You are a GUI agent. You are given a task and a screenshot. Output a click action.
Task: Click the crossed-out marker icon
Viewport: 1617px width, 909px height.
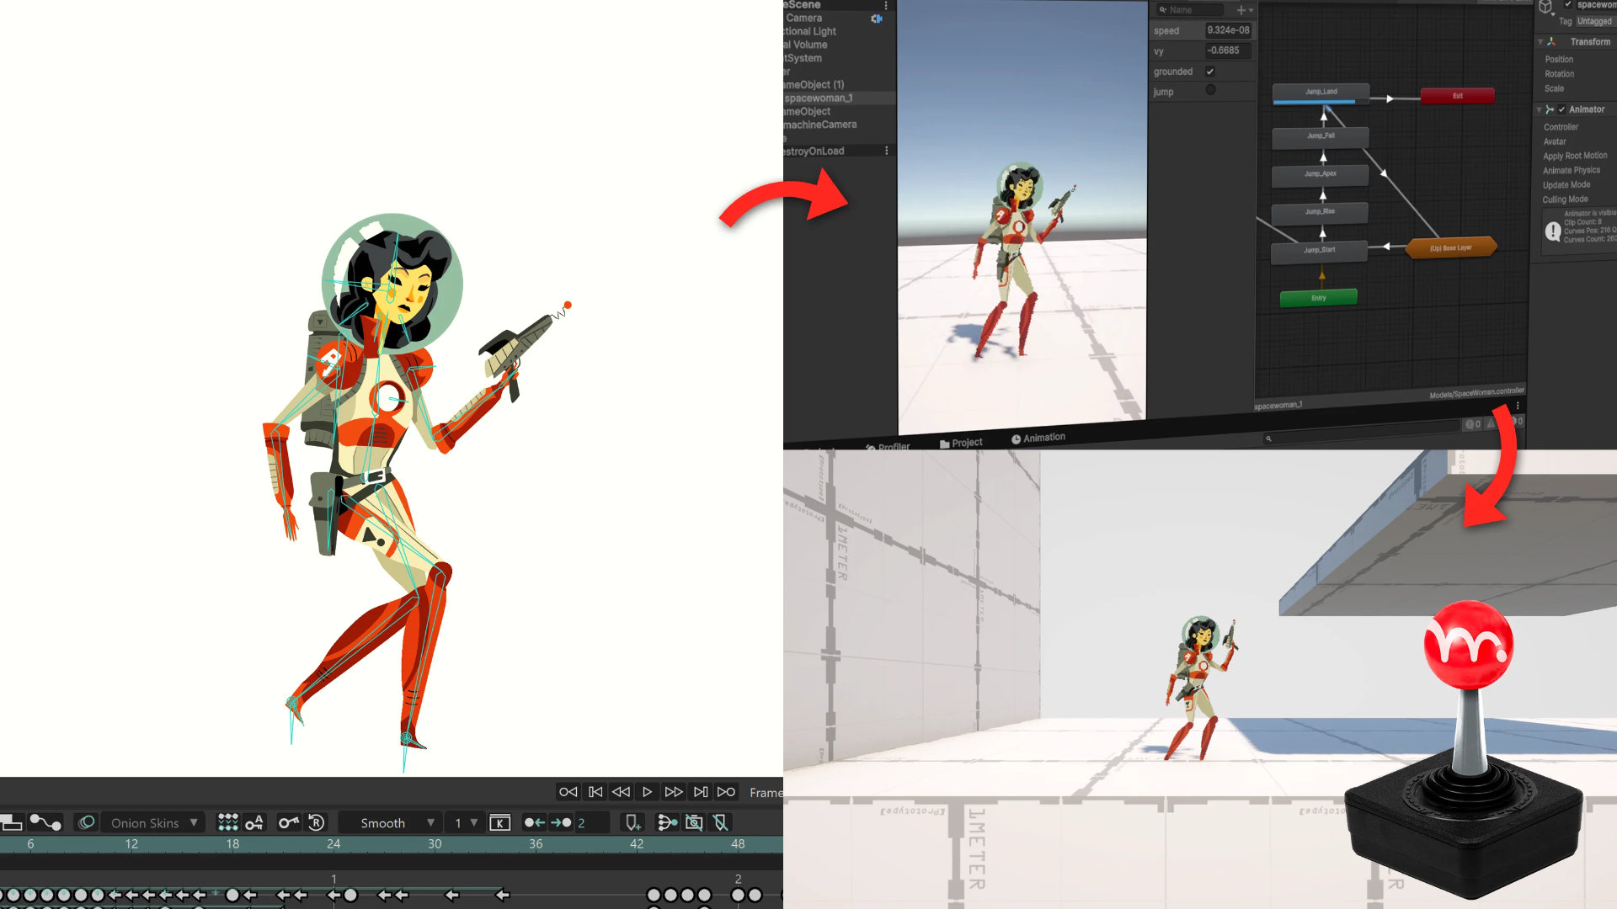tap(720, 822)
